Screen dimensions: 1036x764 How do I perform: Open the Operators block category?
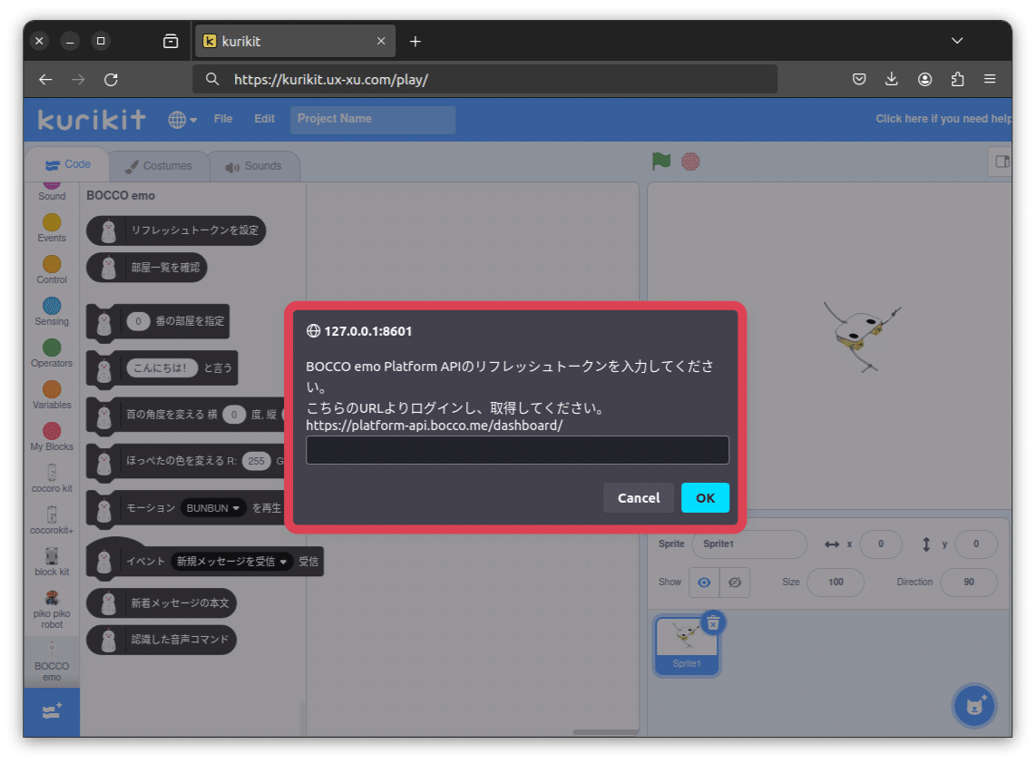pyautogui.click(x=52, y=353)
